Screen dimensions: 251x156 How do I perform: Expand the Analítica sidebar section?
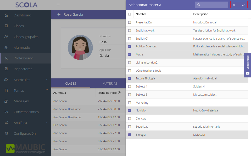(46, 122)
